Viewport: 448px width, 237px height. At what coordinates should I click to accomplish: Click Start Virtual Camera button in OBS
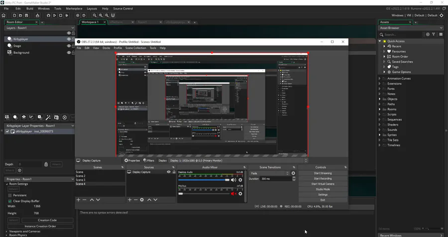tap(323, 184)
